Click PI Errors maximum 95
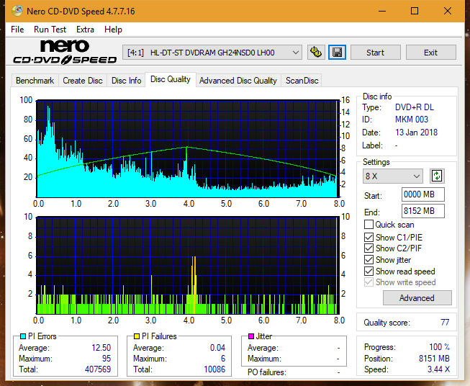 [x=107, y=358]
